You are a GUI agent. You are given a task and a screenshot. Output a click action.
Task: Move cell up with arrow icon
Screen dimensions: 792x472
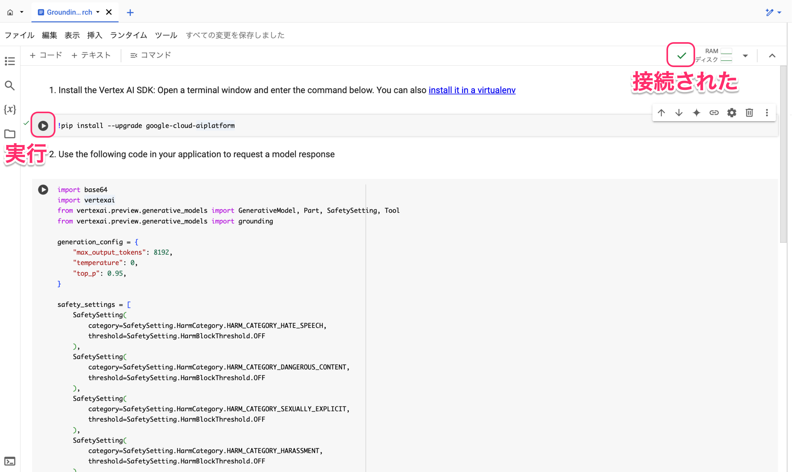[x=661, y=113]
